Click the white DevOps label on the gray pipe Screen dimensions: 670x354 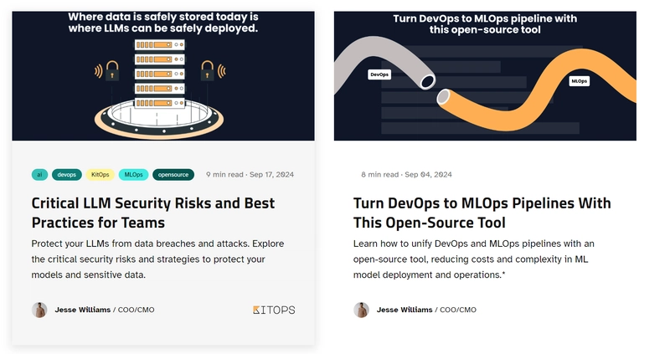tap(379, 74)
